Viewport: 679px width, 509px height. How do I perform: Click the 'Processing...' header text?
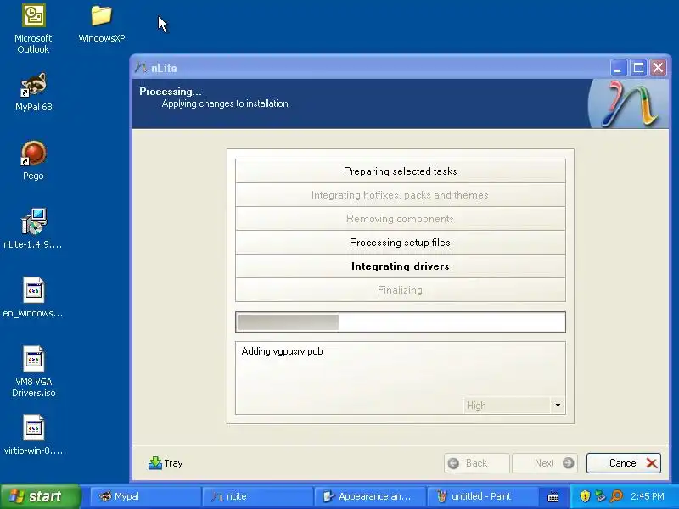pyautogui.click(x=171, y=92)
